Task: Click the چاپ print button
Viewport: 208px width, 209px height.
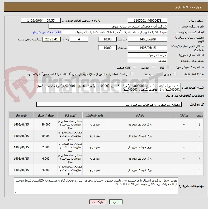Action: (x=116, y=202)
